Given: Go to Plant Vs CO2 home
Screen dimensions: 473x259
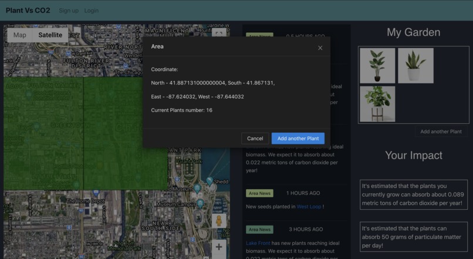Looking at the screenshot, I should coord(28,10).
